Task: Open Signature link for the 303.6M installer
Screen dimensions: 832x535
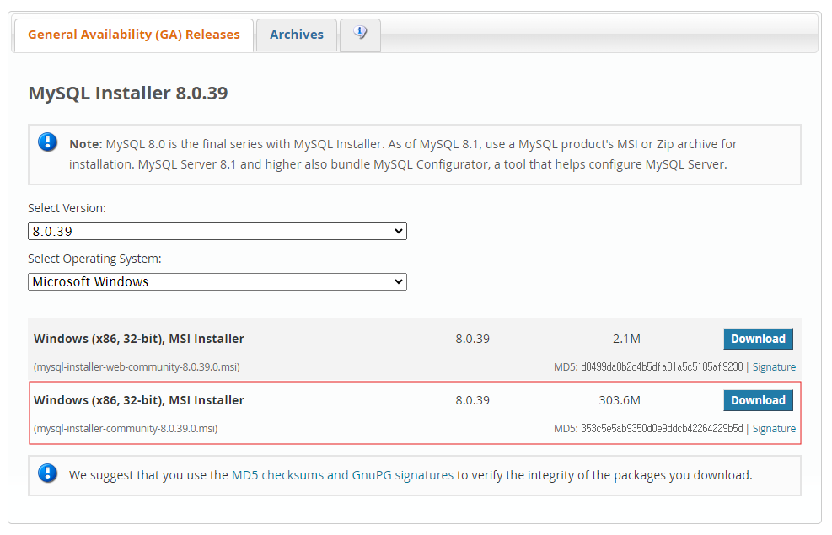Action: coord(774,429)
